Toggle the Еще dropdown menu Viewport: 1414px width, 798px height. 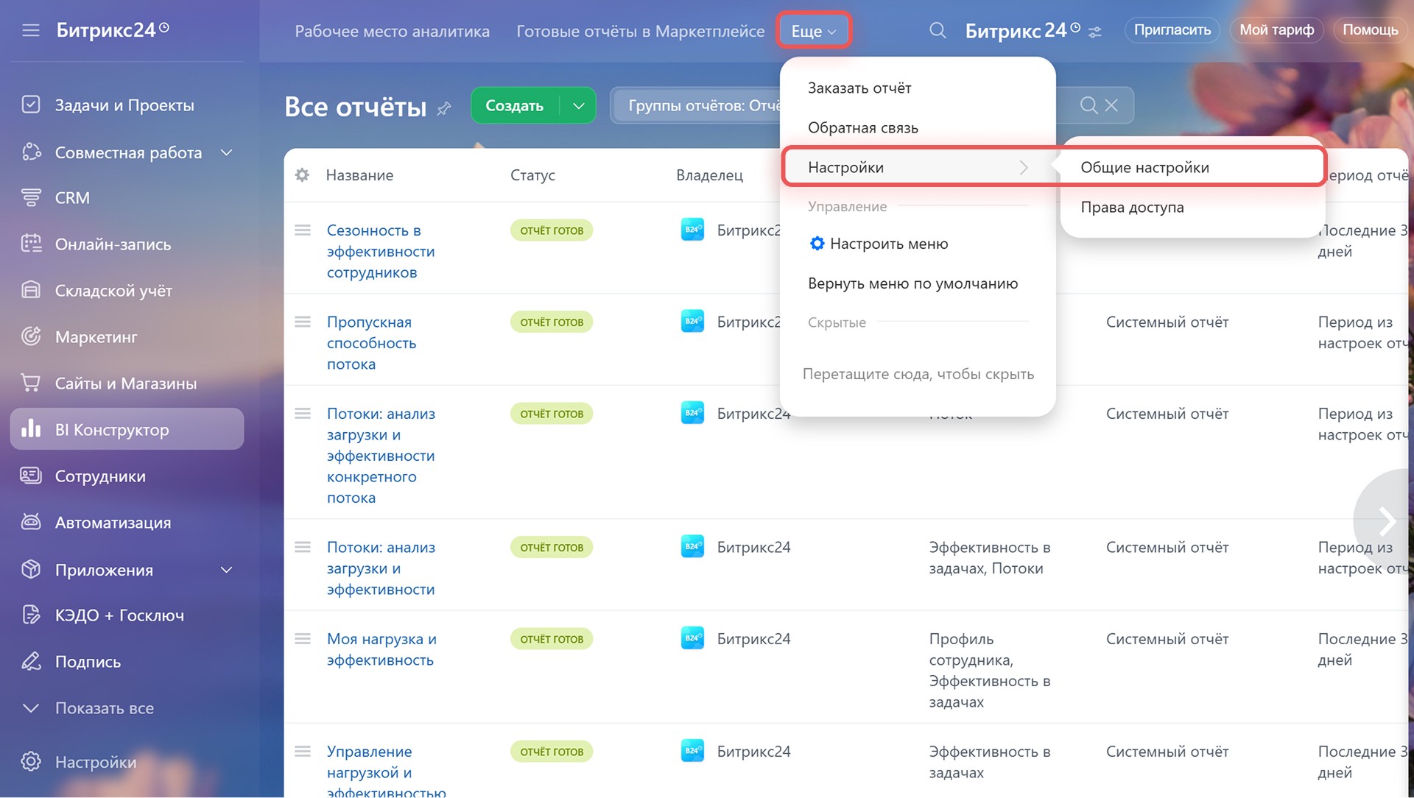(x=814, y=31)
